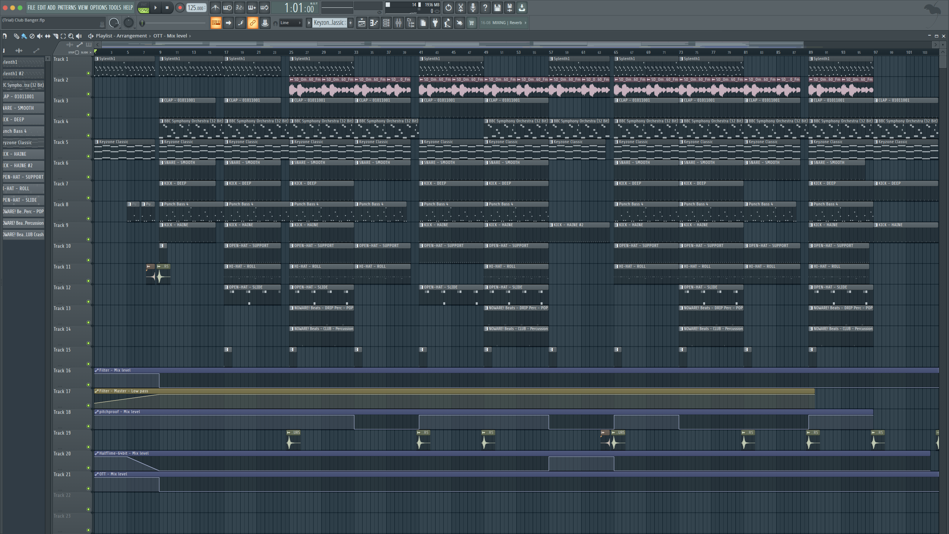Viewport: 949px width, 534px height.
Task: Open the OPTIONS menu
Action: click(99, 7)
